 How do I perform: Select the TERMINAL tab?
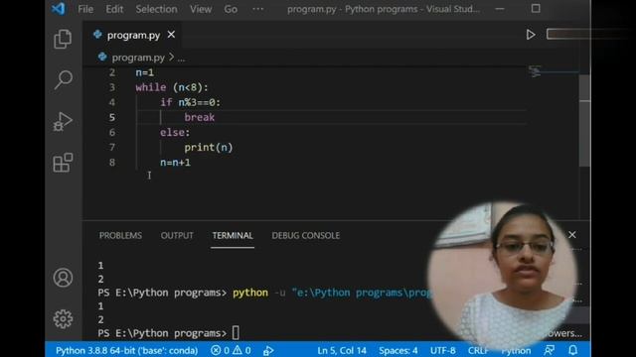pos(233,236)
